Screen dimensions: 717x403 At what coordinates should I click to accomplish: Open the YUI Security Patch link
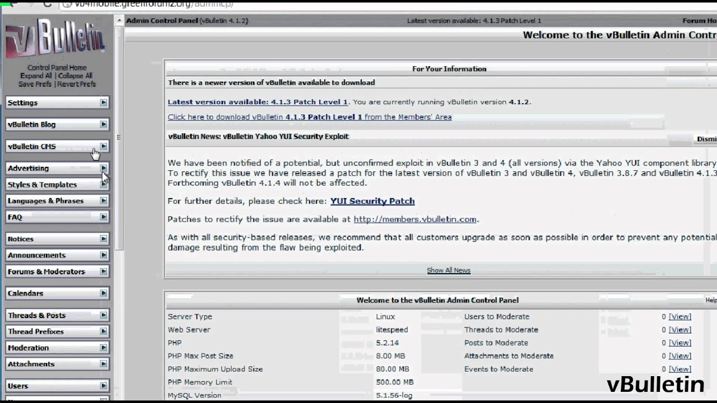tap(373, 201)
